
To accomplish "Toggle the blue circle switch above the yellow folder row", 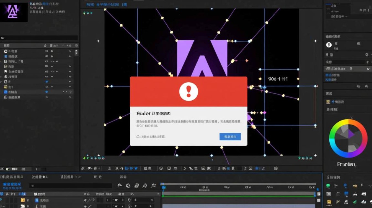I will tap(46, 82).
